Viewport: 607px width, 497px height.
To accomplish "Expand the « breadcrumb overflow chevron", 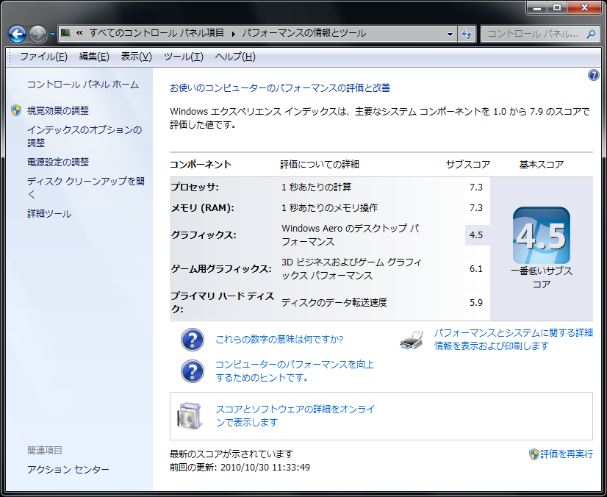I will (79, 33).
